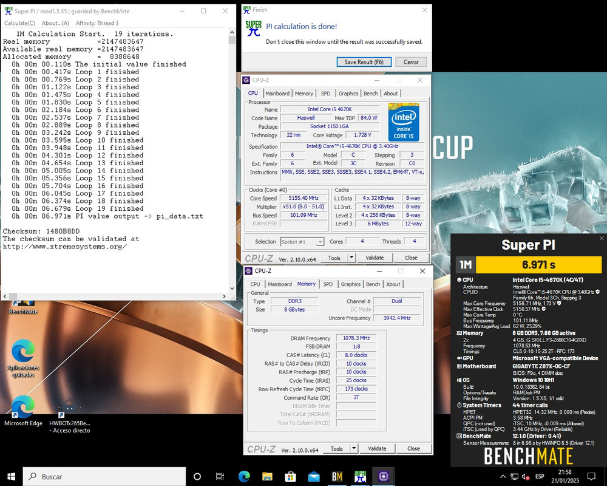Click Save Result (F6) button
Screen dimensions: 607x486
click(364, 62)
